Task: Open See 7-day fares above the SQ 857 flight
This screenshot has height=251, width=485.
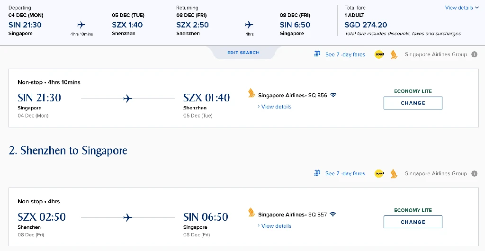Action: 345,174
